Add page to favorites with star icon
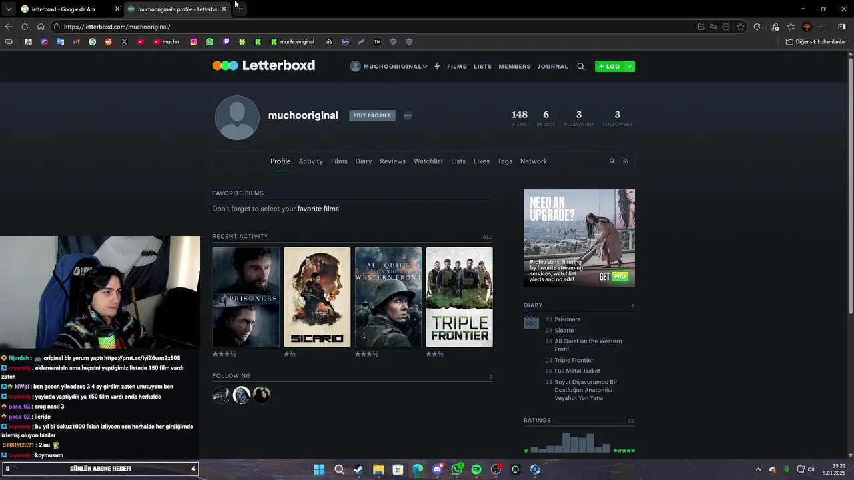 [741, 27]
